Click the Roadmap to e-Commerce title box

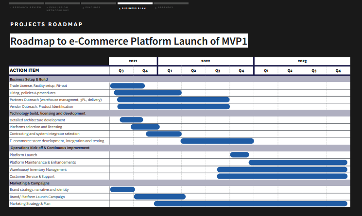point(129,41)
